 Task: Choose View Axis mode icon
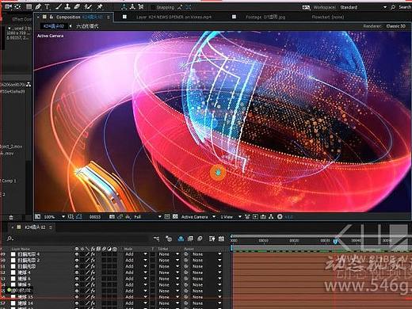pyautogui.click(x=141, y=7)
